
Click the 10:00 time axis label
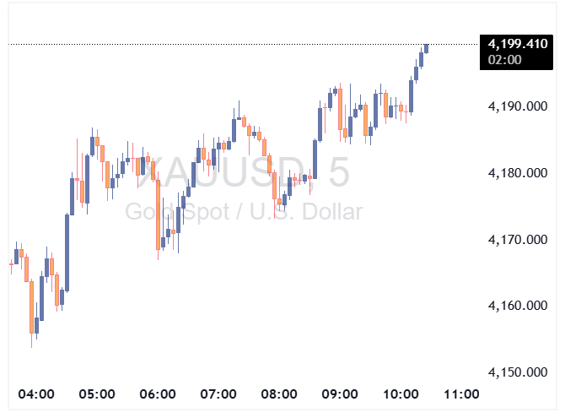pyautogui.click(x=401, y=394)
